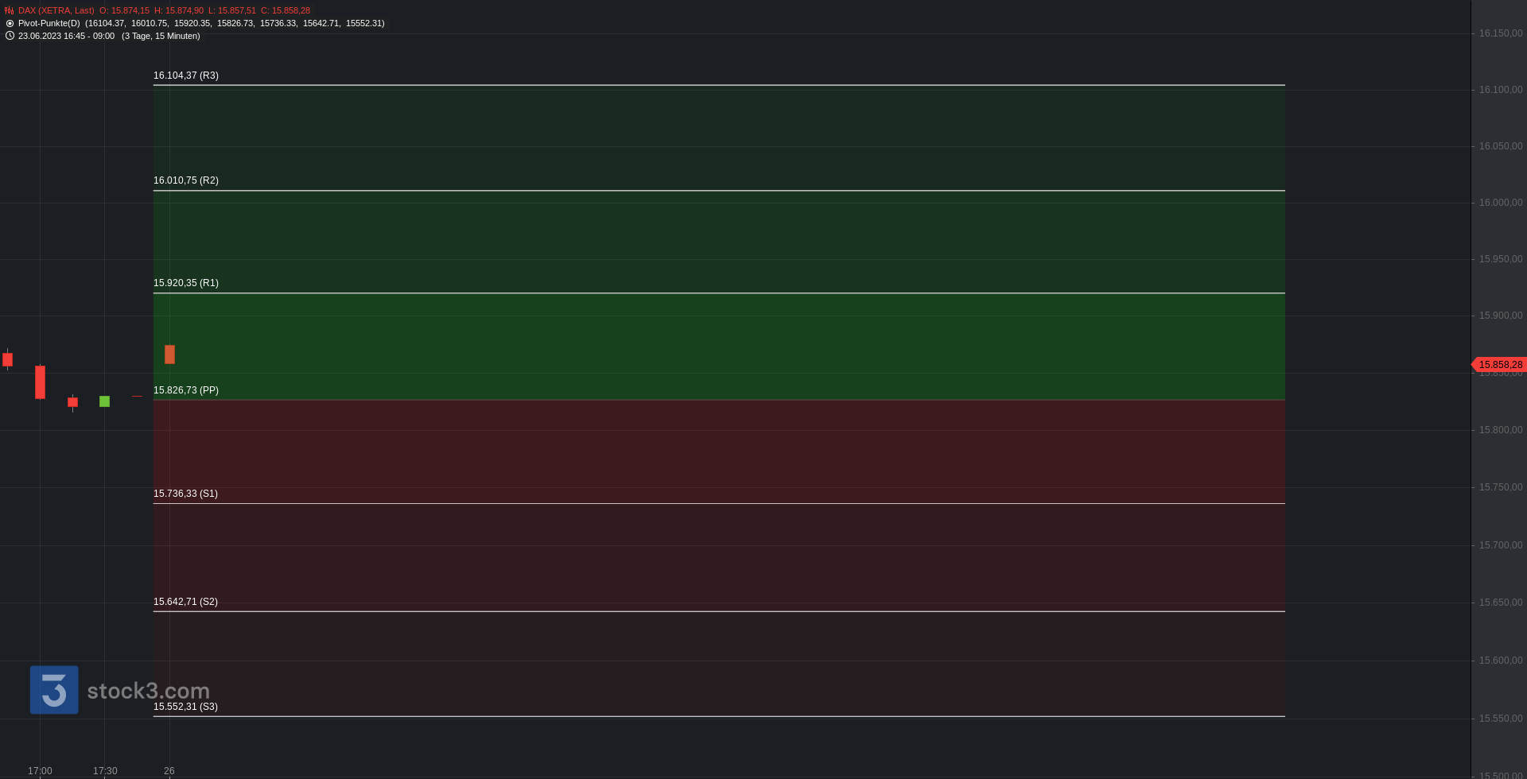Select the 15.642,71 (S2) support label

pos(185,602)
